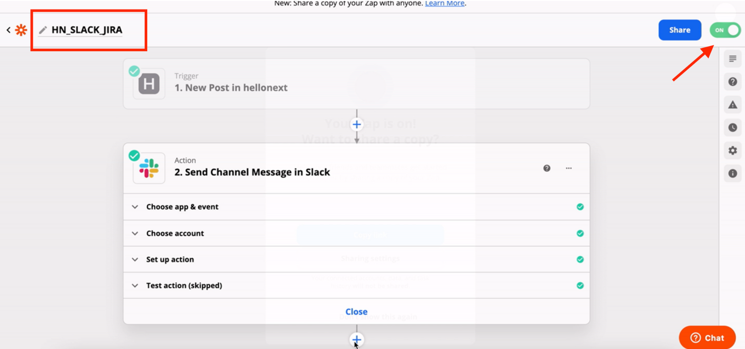
Task: Open the info details sidebar icon
Action: tap(733, 174)
